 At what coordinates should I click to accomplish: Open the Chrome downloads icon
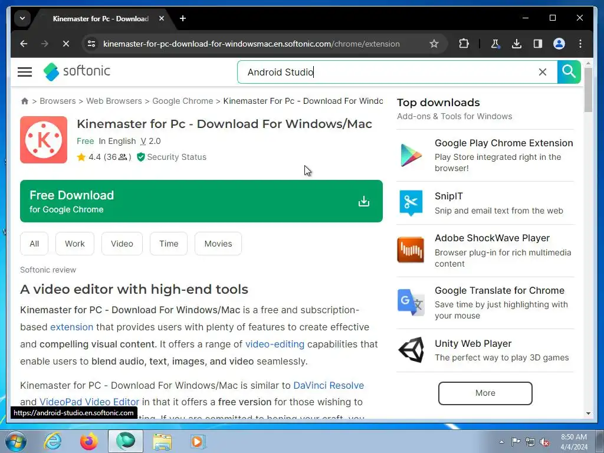point(517,44)
